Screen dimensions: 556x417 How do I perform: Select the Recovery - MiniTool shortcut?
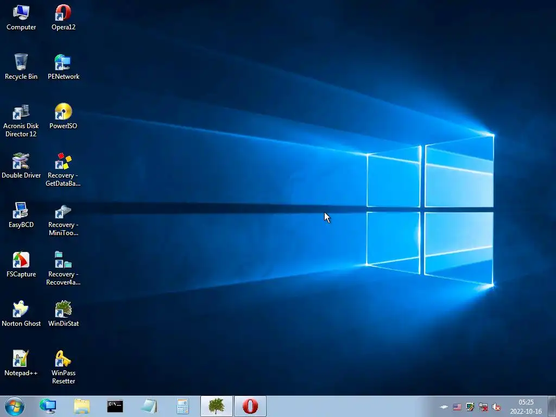(63, 219)
